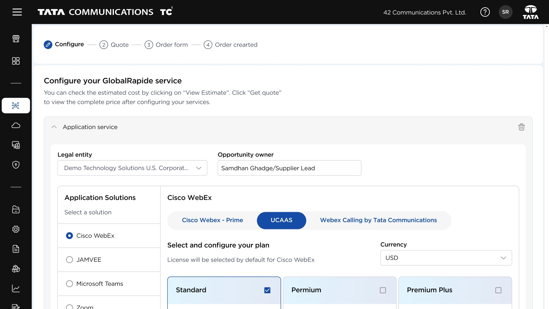
Task: Click the page vertical scrollbar
Action: tap(547, 166)
